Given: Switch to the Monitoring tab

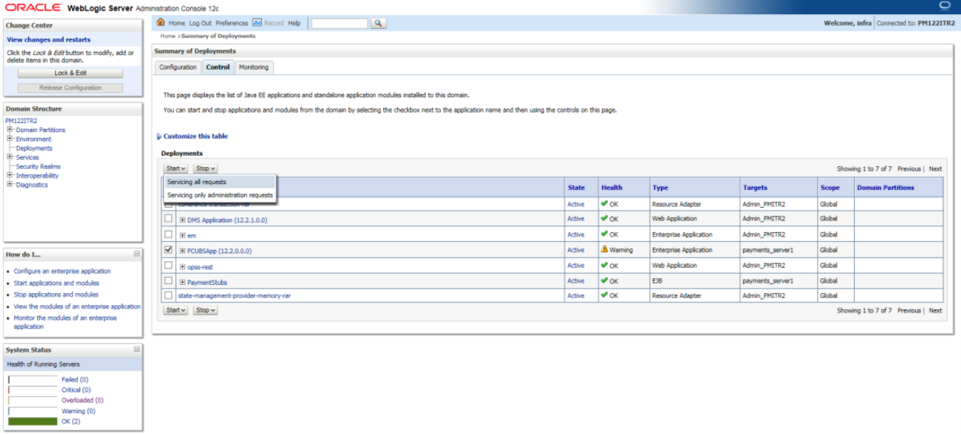Looking at the screenshot, I should [255, 68].
